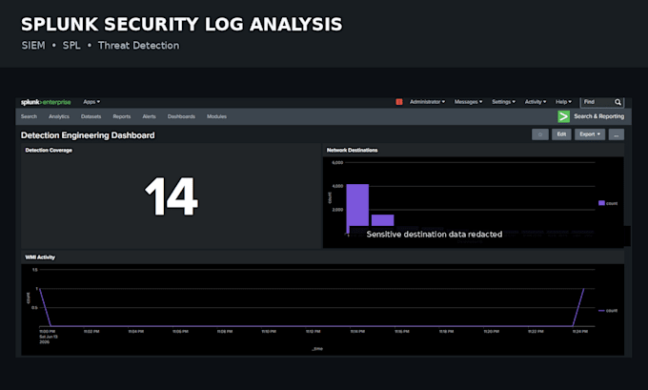Click the Detection Engineering Dashboard title
The height and width of the screenshot is (390, 648).
88,135
